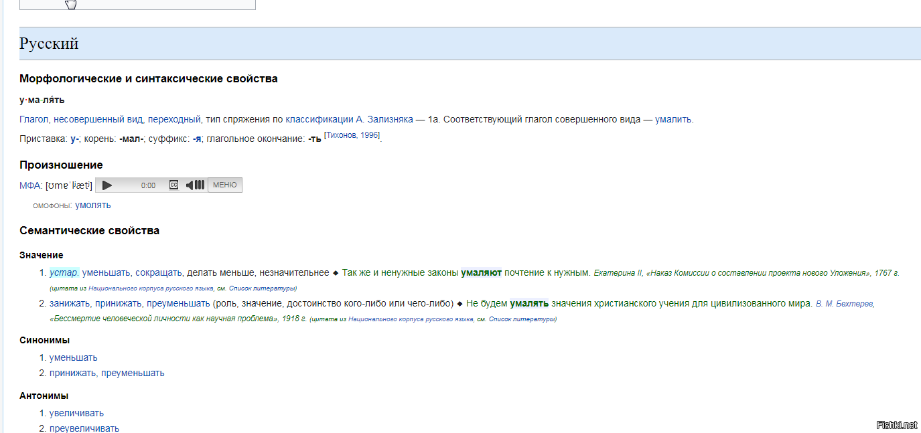Go to perfective verb умалить
The height and width of the screenshot is (433, 921).
pos(673,120)
